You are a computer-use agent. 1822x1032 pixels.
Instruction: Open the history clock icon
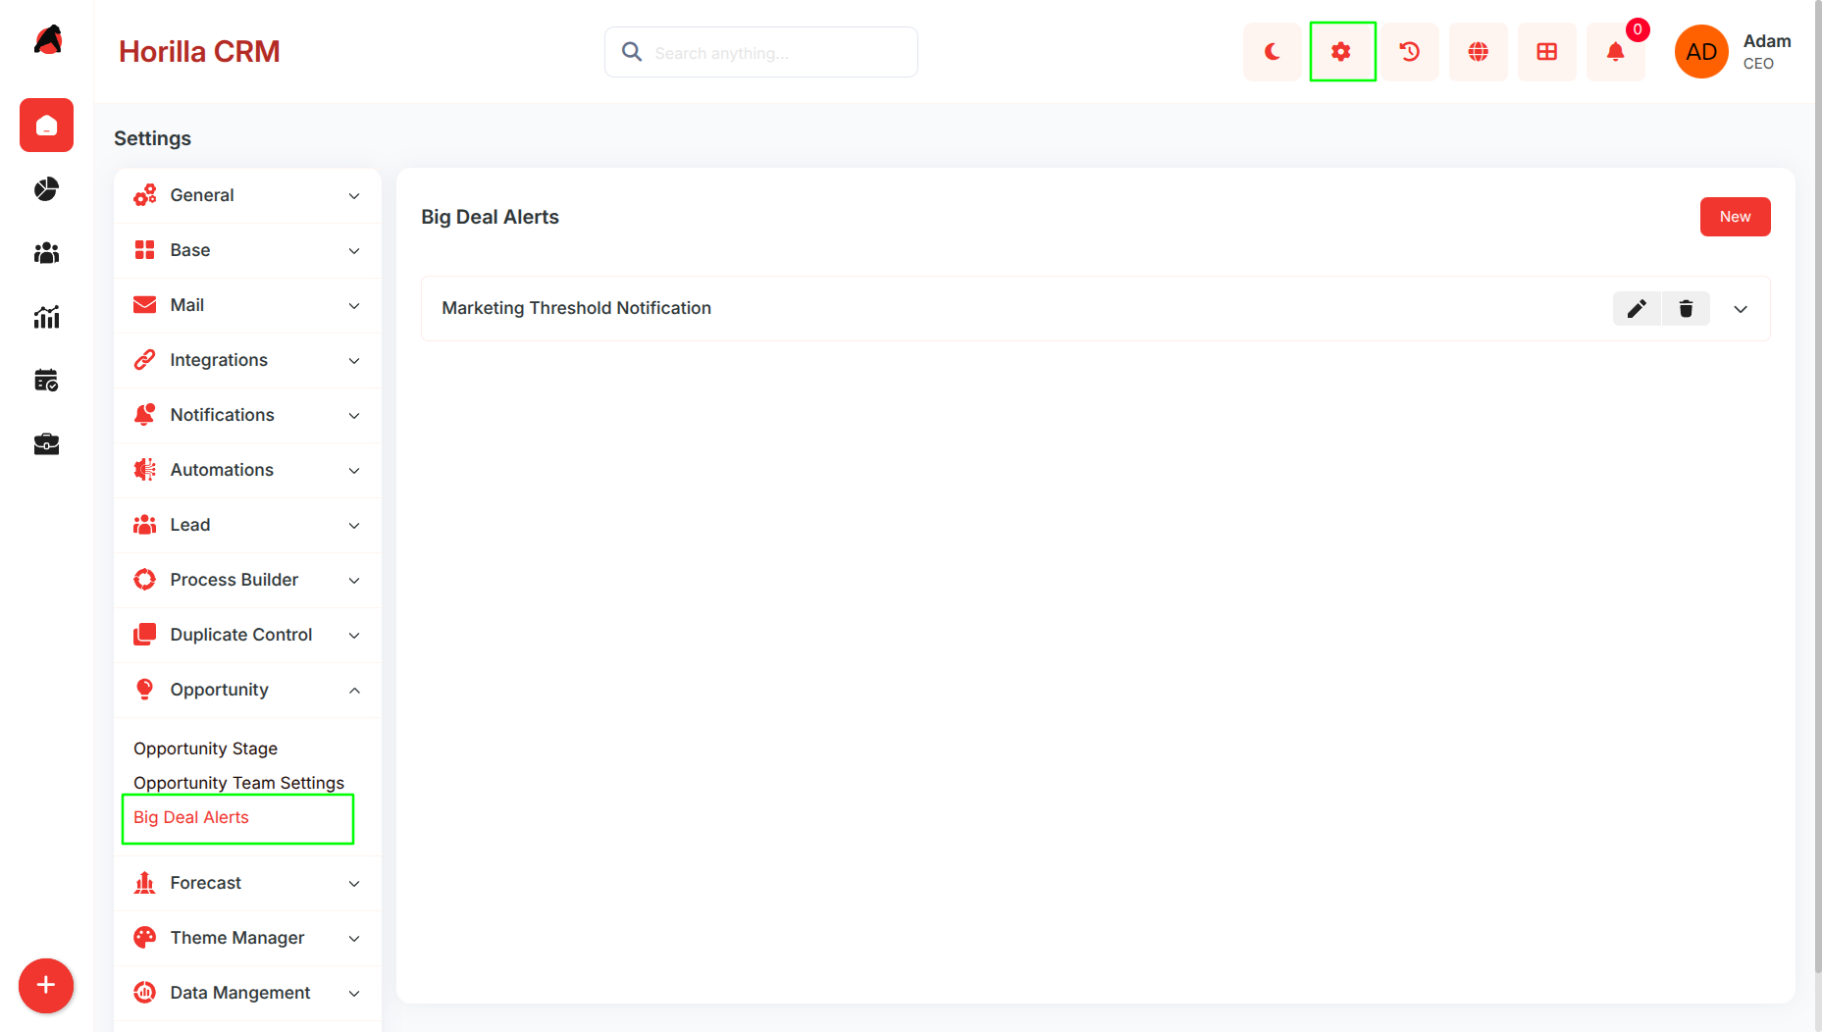[1410, 52]
